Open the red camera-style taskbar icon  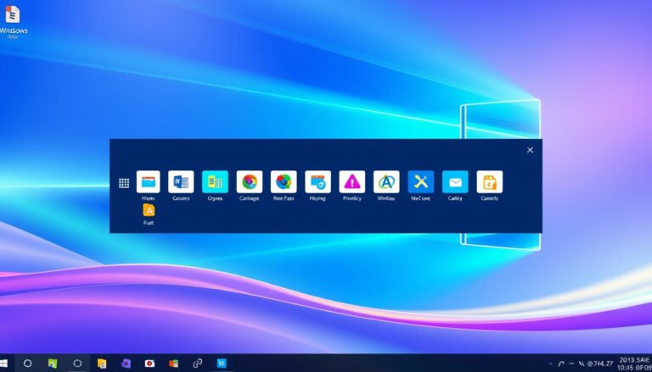tap(149, 364)
